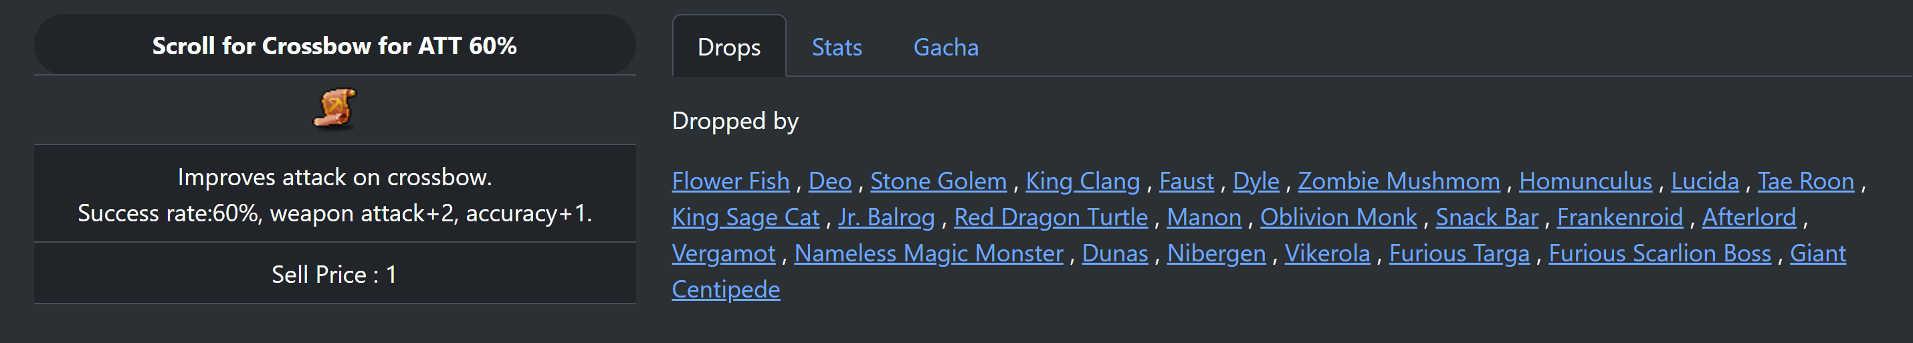Image resolution: width=1913 pixels, height=343 pixels.
Task: Click the Furious Scarlion Boss link
Action: (x=1659, y=254)
